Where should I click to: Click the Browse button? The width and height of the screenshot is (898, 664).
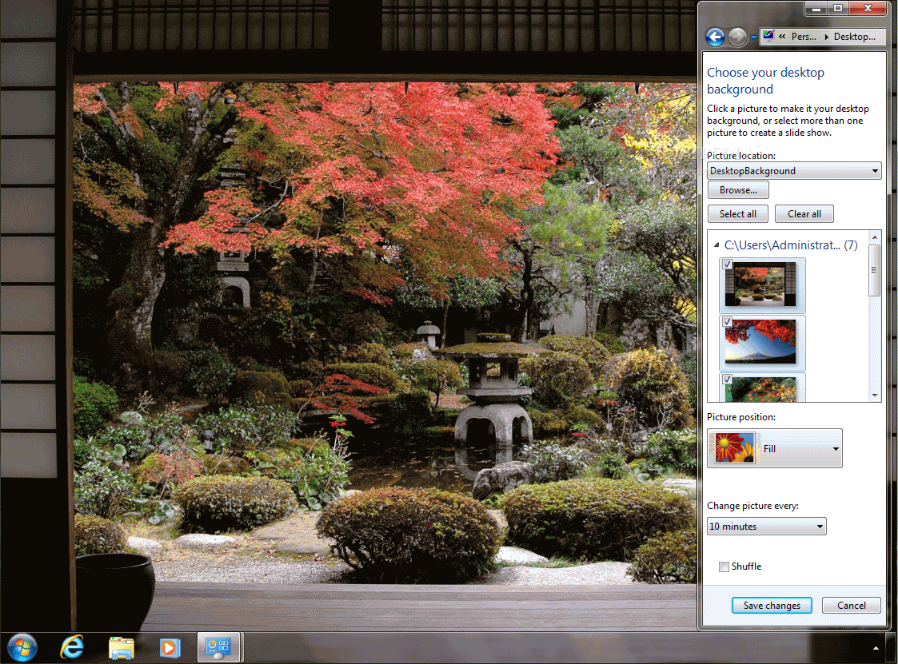pos(737,189)
